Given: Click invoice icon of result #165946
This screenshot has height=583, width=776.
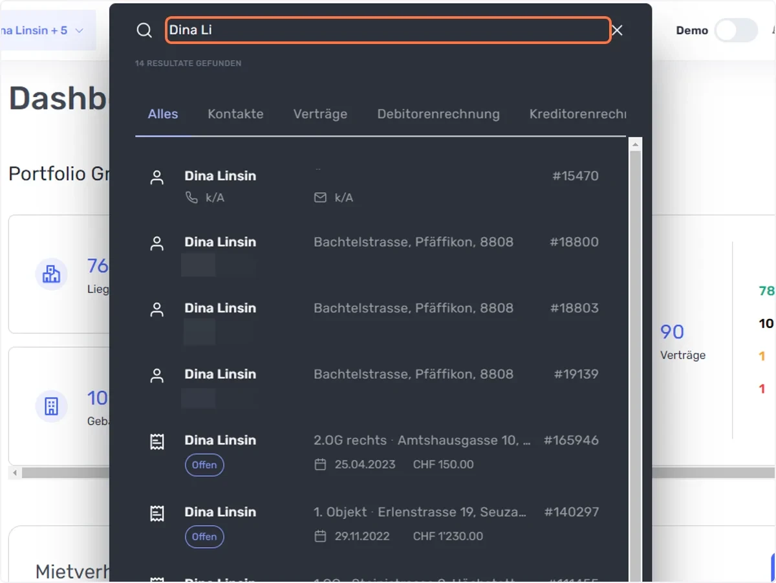Looking at the screenshot, I should (x=157, y=441).
